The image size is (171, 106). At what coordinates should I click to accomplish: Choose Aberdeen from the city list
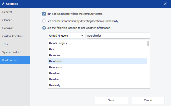[x=98, y=79]
